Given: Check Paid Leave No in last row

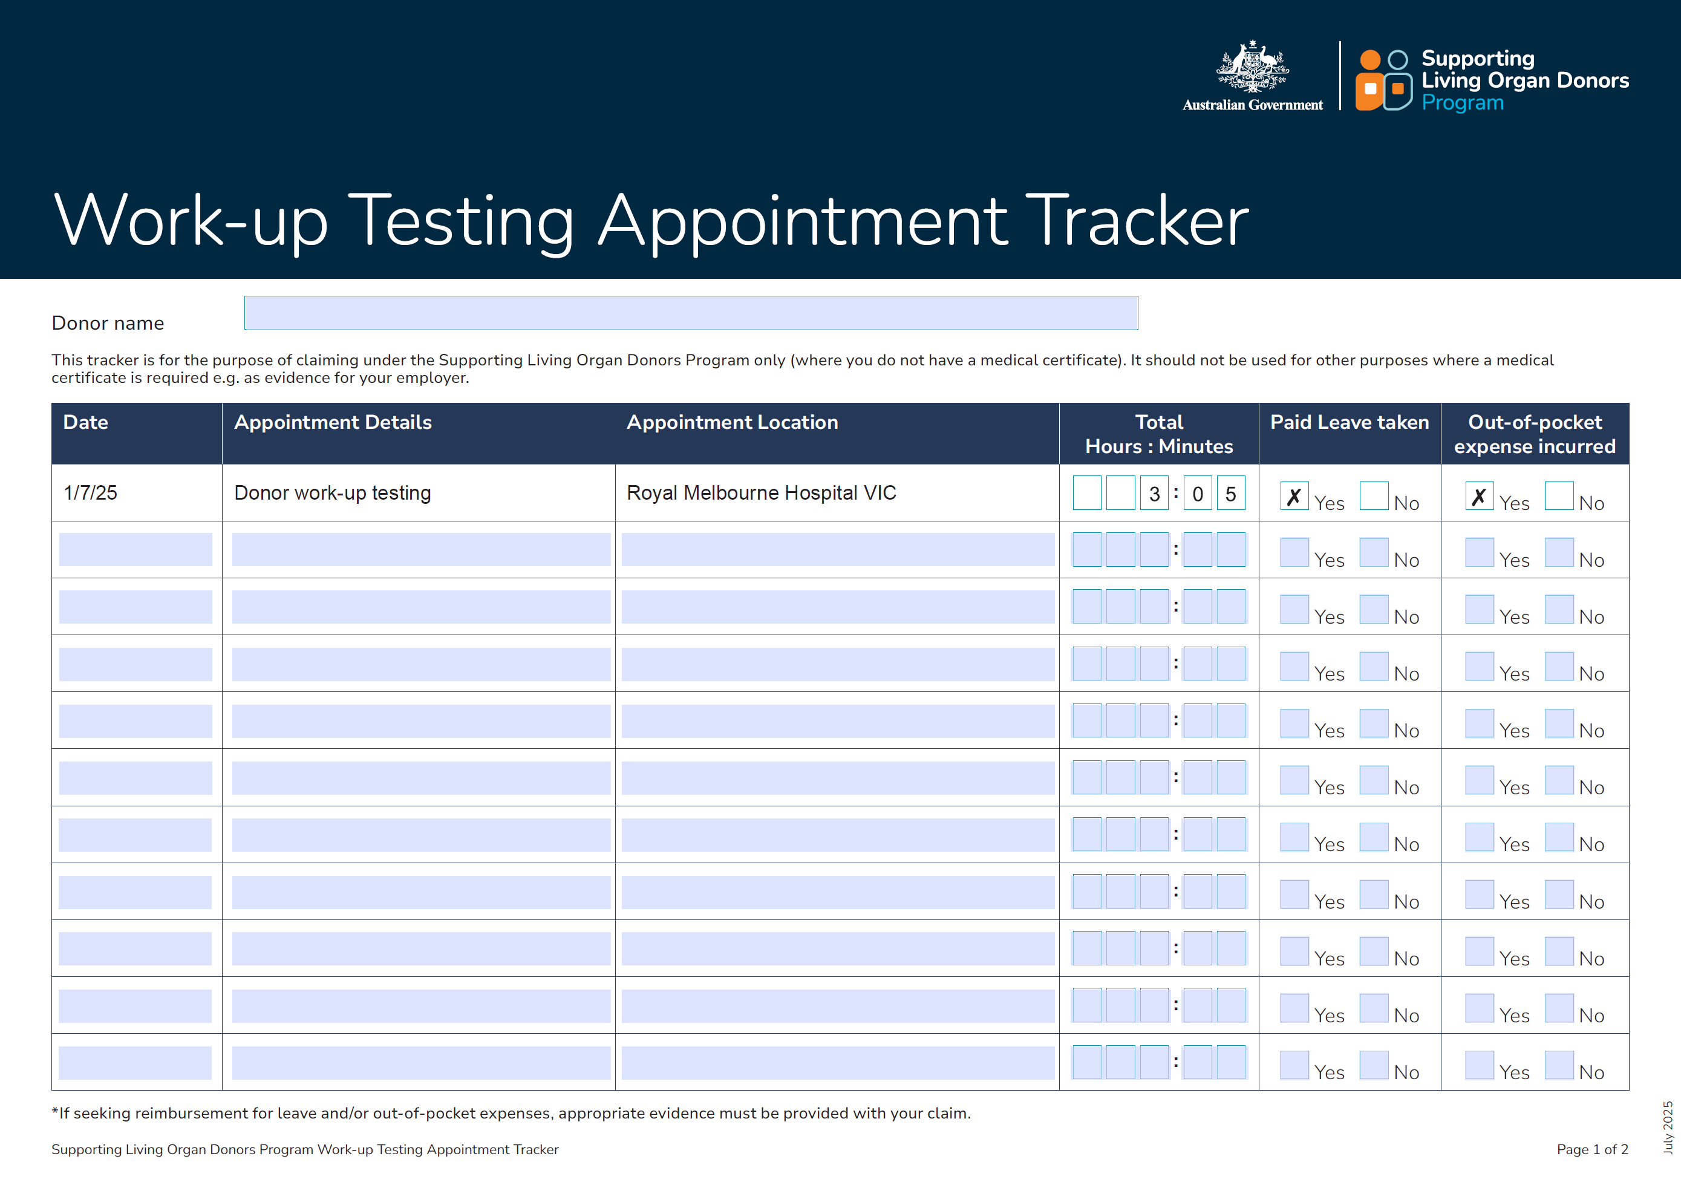Looking at the screenshot, I should pos(1374,1065).
